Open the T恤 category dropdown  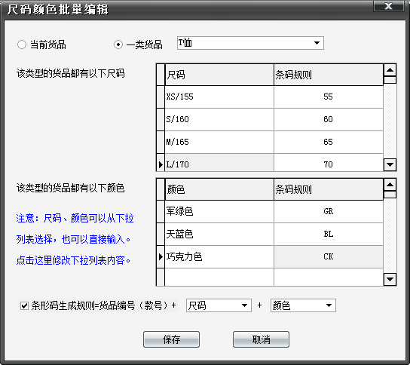317,43
